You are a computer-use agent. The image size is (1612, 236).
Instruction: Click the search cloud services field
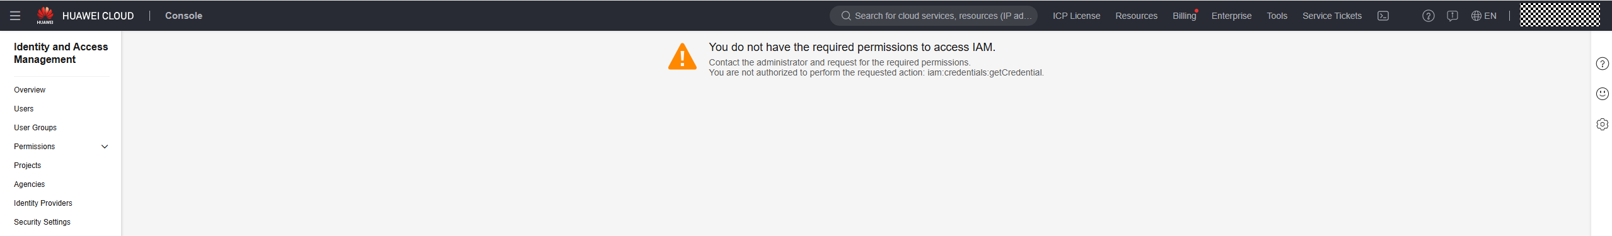[x=934, y=16]
